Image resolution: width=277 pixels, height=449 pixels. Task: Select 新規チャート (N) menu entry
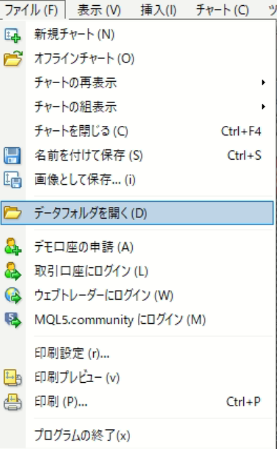point(74,34)
